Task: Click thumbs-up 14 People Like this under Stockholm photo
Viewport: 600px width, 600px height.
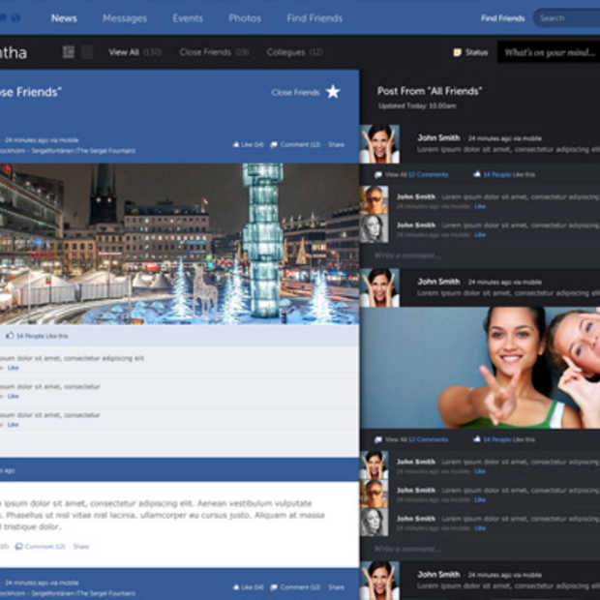Action: 37,336
